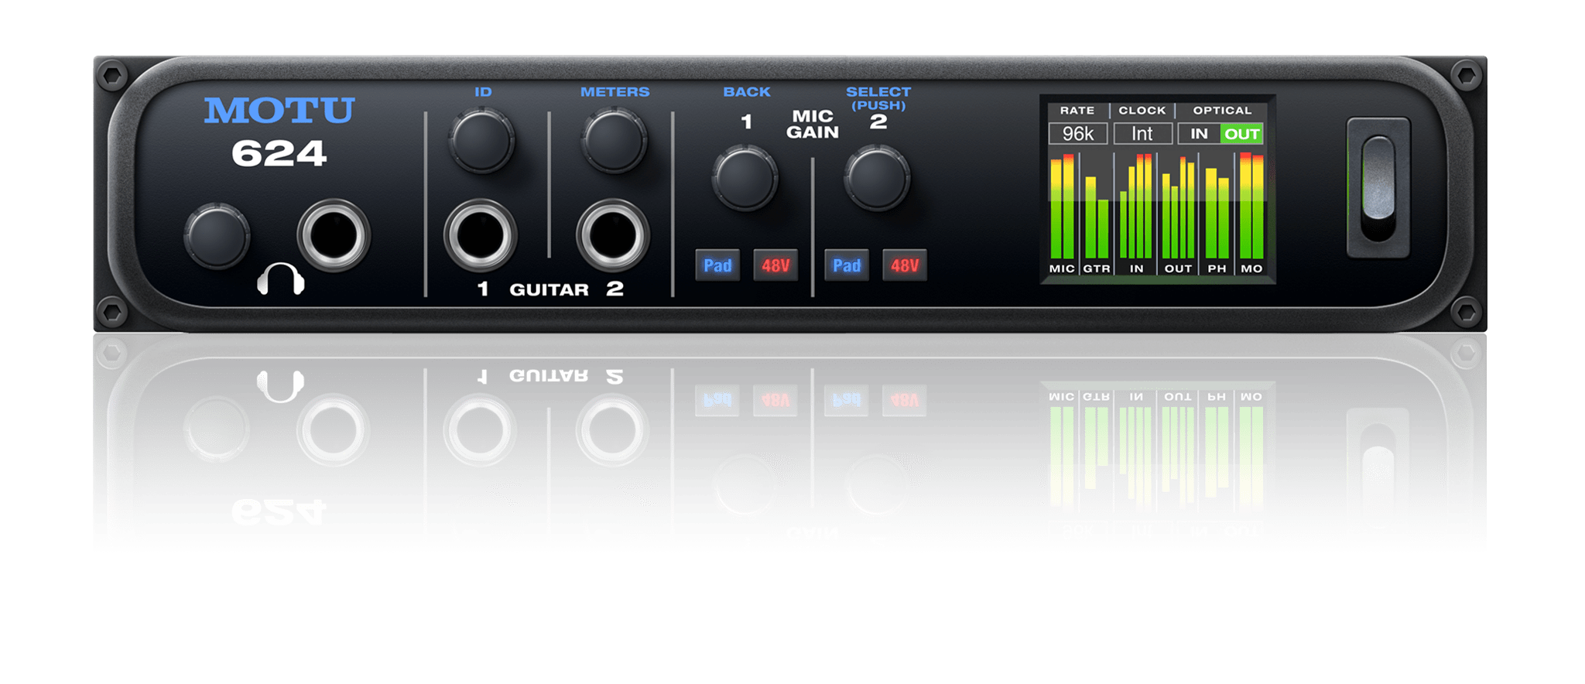Click the MIC GAIN label
Viewport: 1585px width, 684px height.
click(813, 124)
